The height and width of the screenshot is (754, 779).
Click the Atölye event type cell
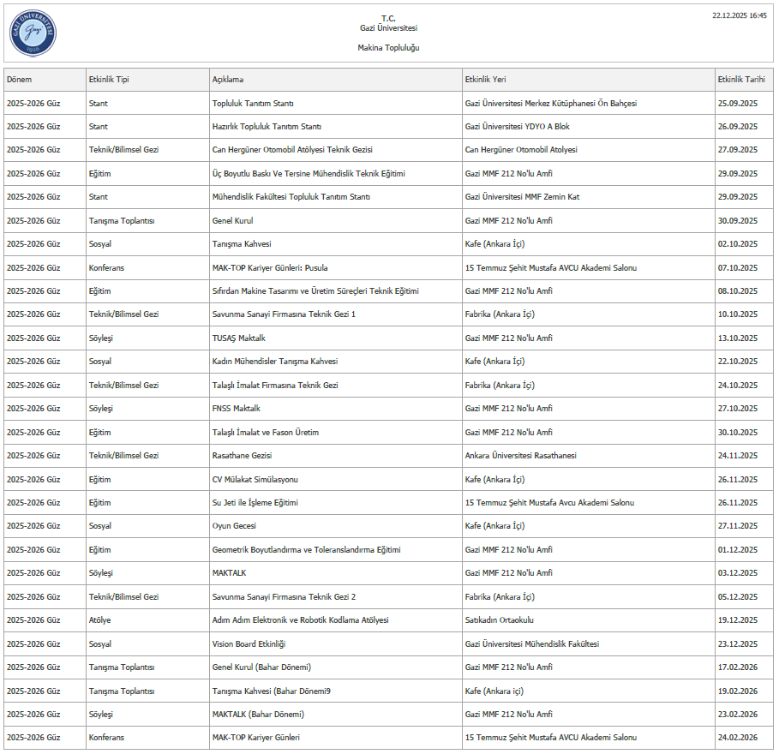pyautogui.click(x=99, y=620)
